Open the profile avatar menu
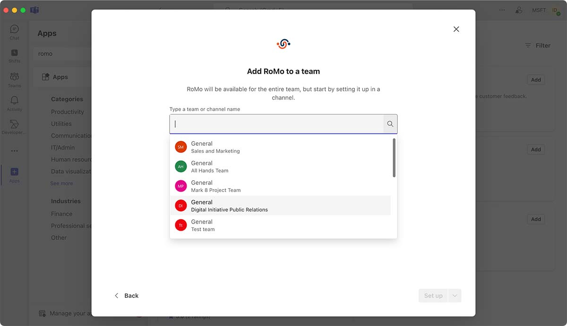 coord(556,10)
